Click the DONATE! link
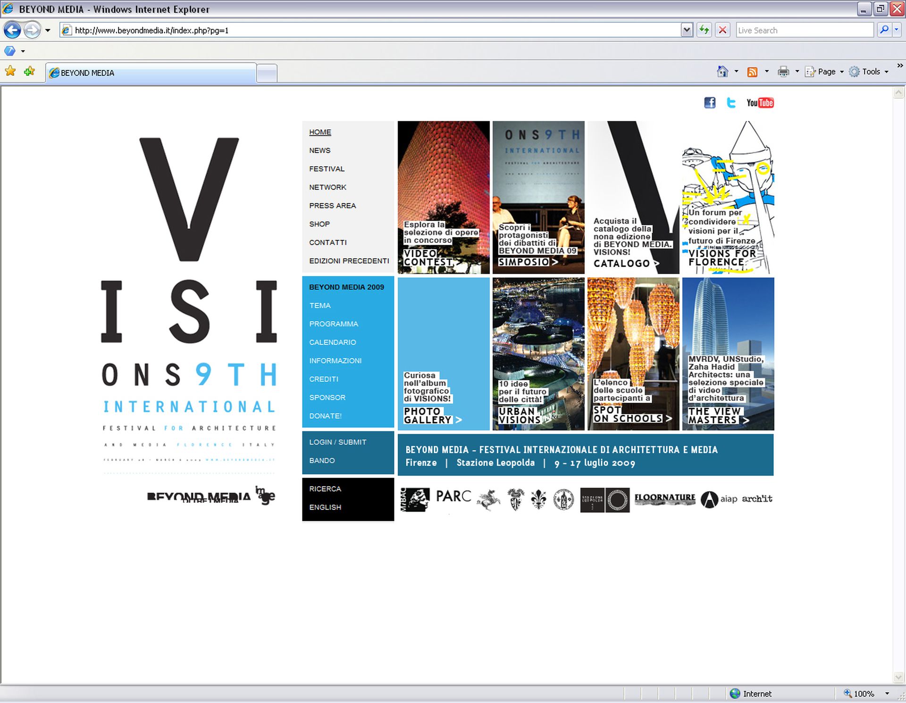906x703 pixels. [x=325, y=416]
